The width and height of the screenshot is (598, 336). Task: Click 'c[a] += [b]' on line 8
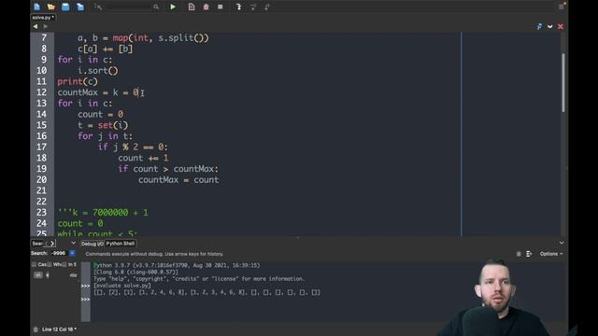106,49
